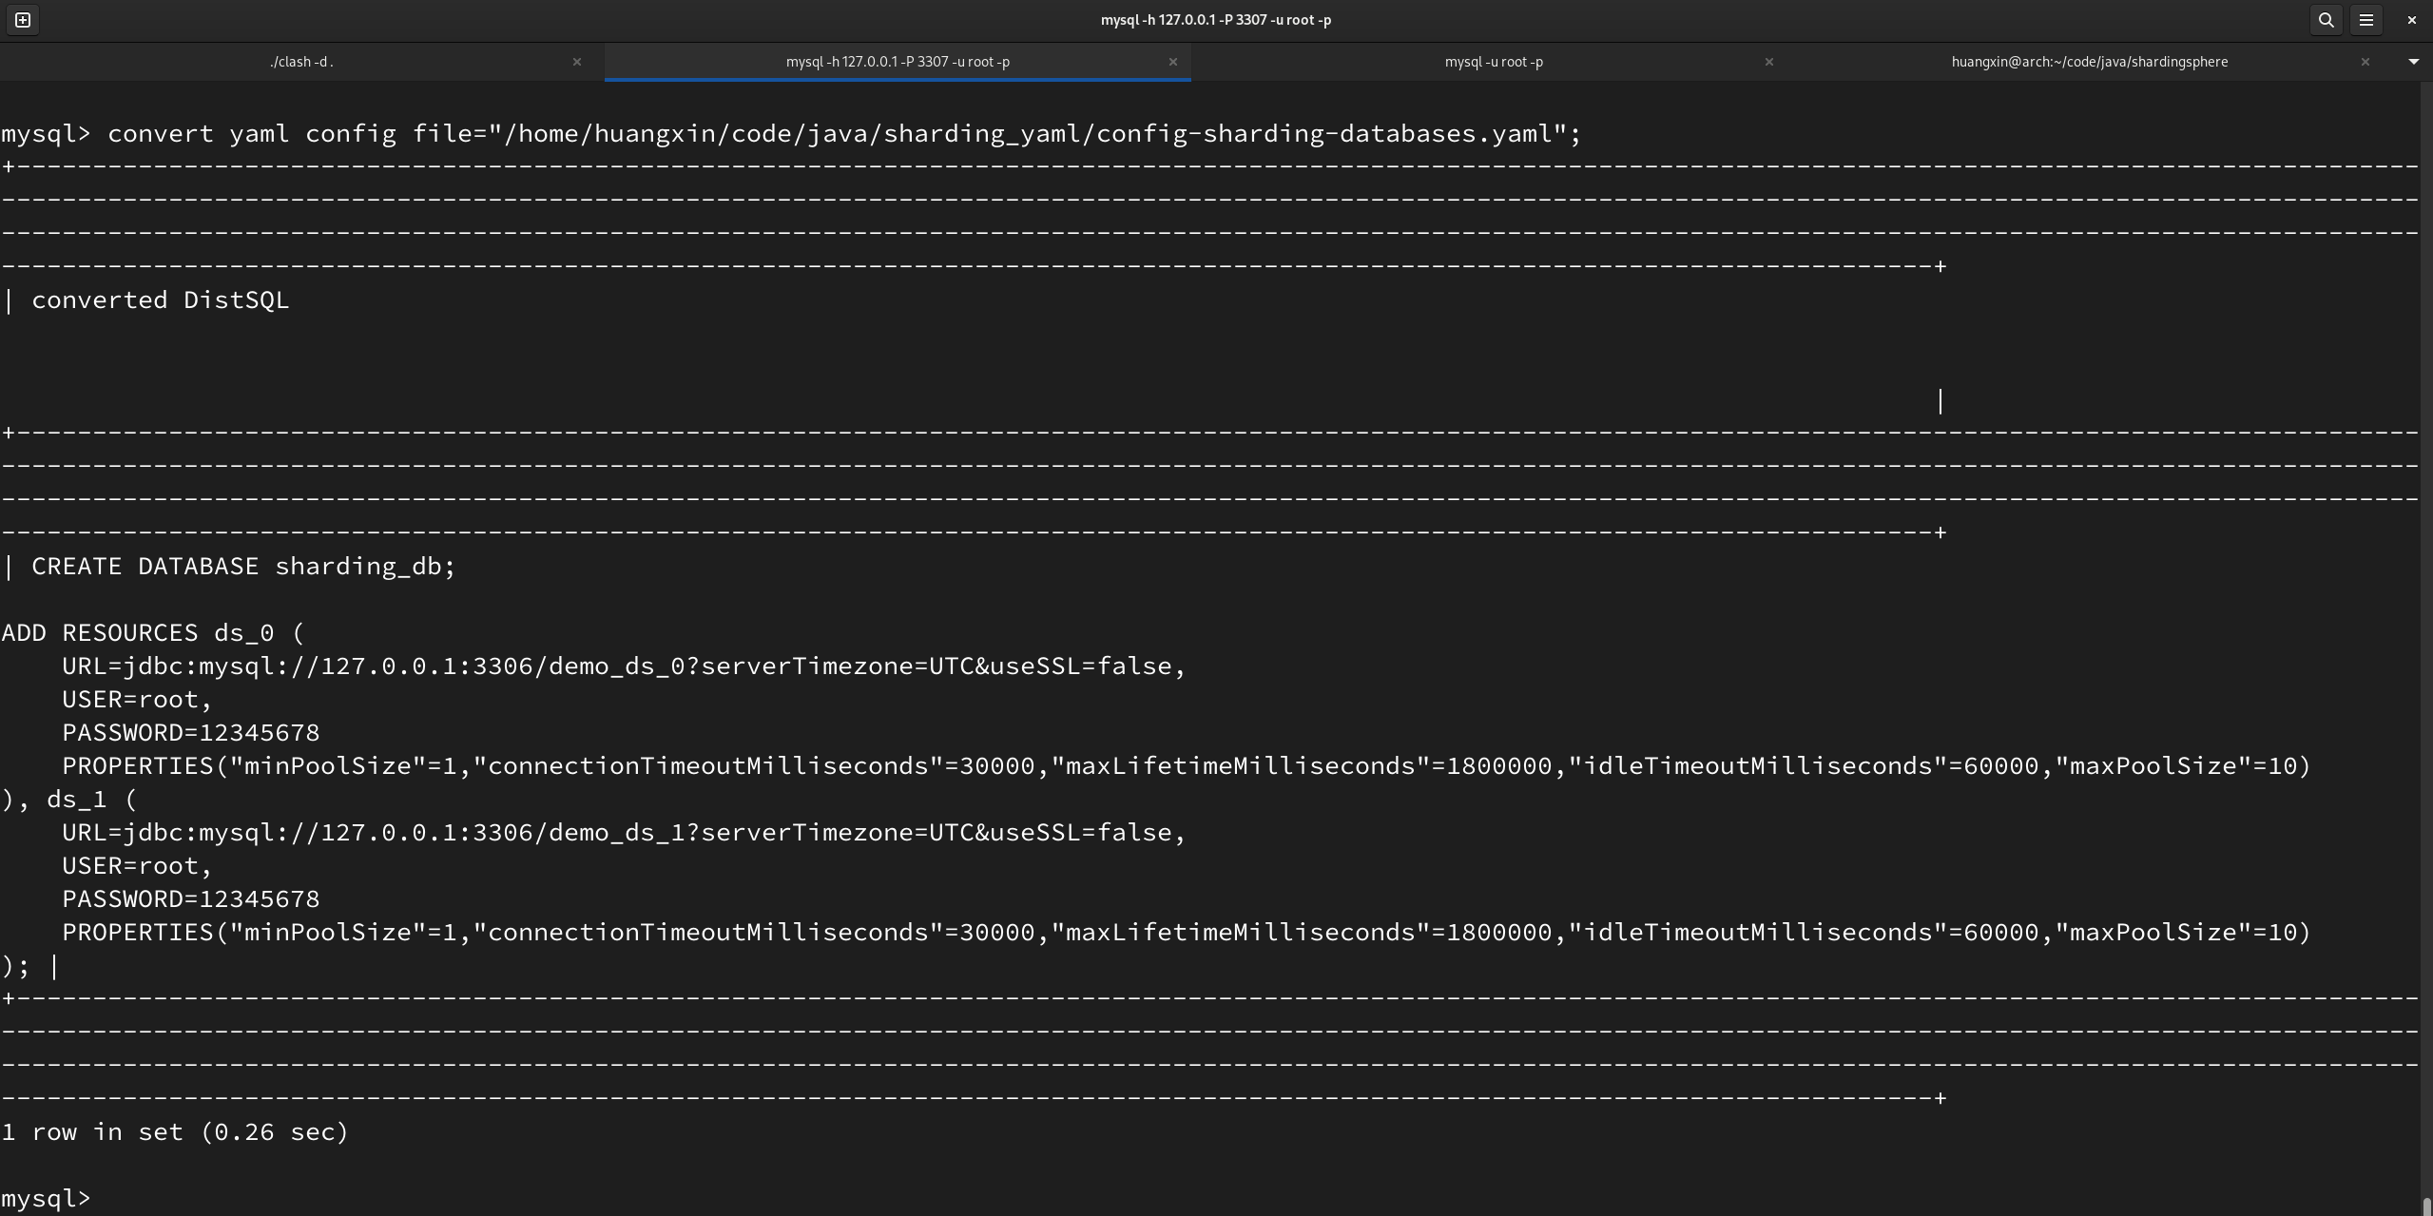Open the huangxin@arch shardingsphere tab
The height and width of the screenshot is (1216, 2433).
coord(2089,62)
